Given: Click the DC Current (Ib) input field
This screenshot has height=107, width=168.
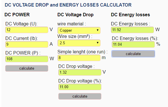Looking at the screenshot, I should tap(27, 44).
